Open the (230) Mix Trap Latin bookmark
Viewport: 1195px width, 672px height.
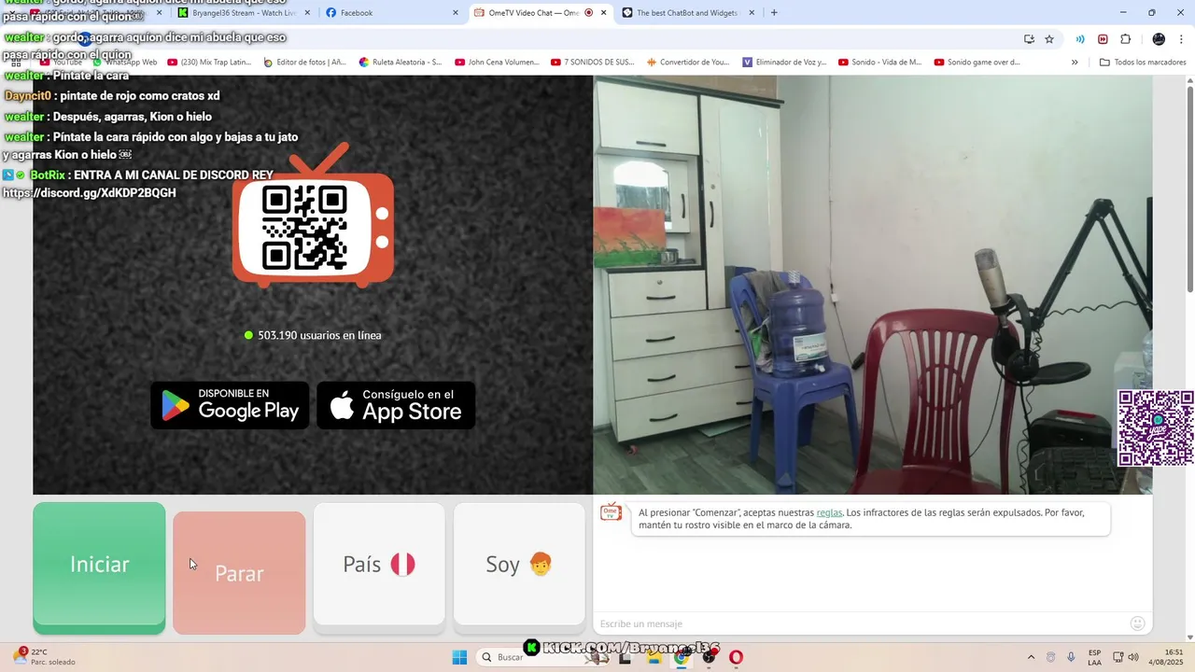[x=209, y=63]
